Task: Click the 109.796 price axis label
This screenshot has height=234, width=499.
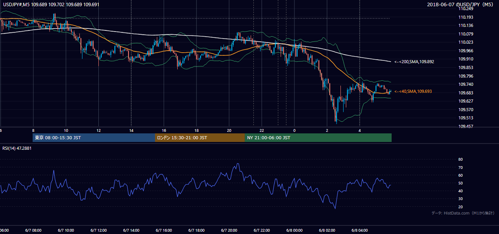Action: click(x=466, y=76)
